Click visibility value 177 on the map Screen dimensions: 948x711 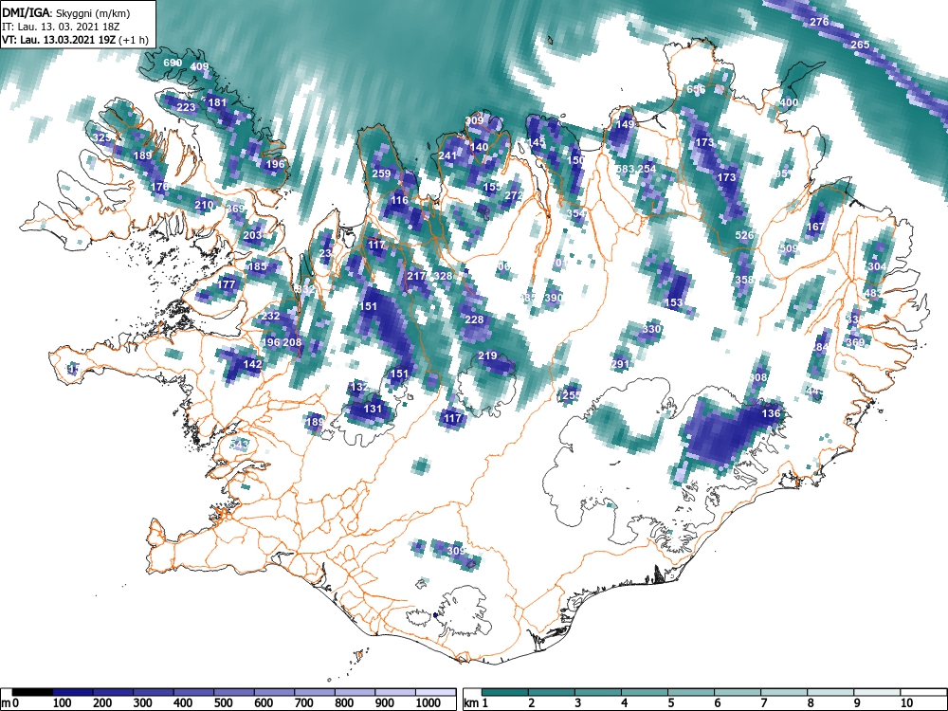coord(226,284)
